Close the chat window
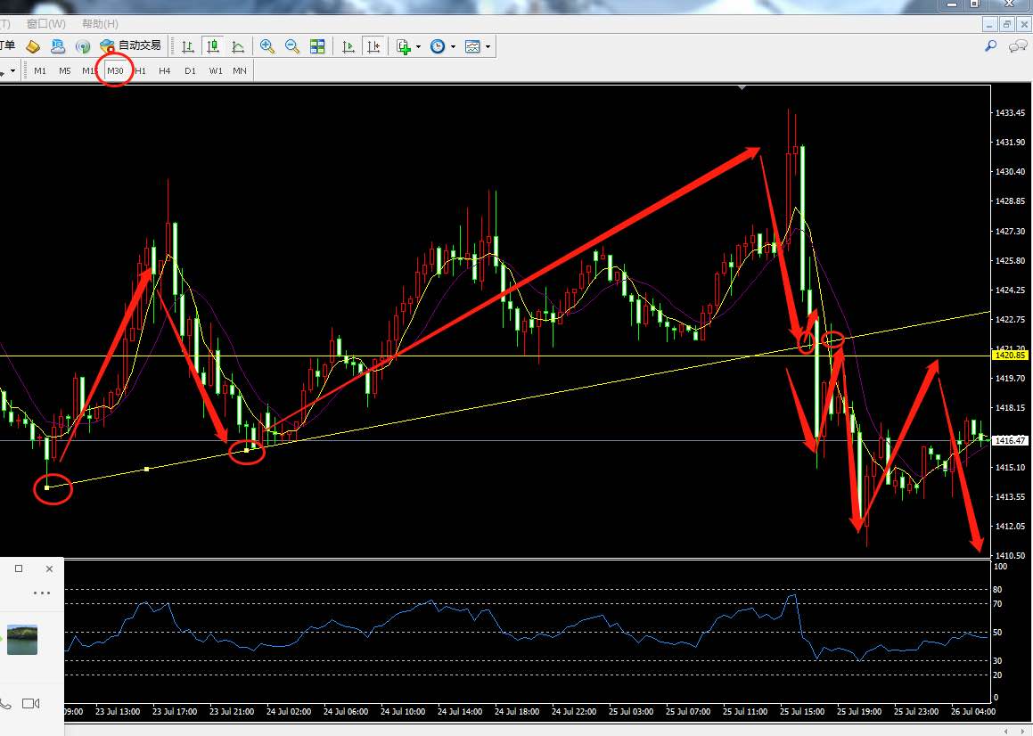Viewport: 1033px width, 736px height. 49,568
